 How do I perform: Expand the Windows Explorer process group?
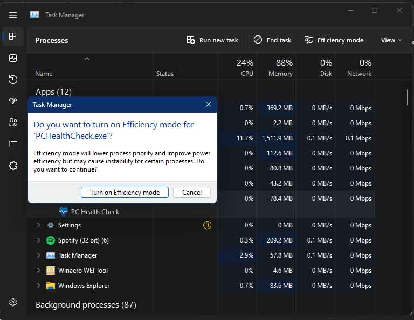[x=39, y=286]
